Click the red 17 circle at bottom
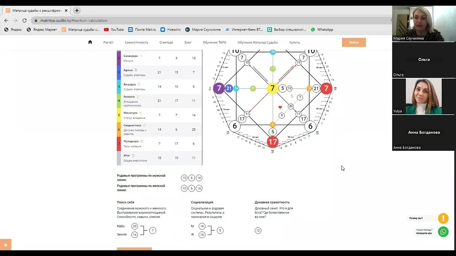The image size is (456, 256). pos(273,142)
